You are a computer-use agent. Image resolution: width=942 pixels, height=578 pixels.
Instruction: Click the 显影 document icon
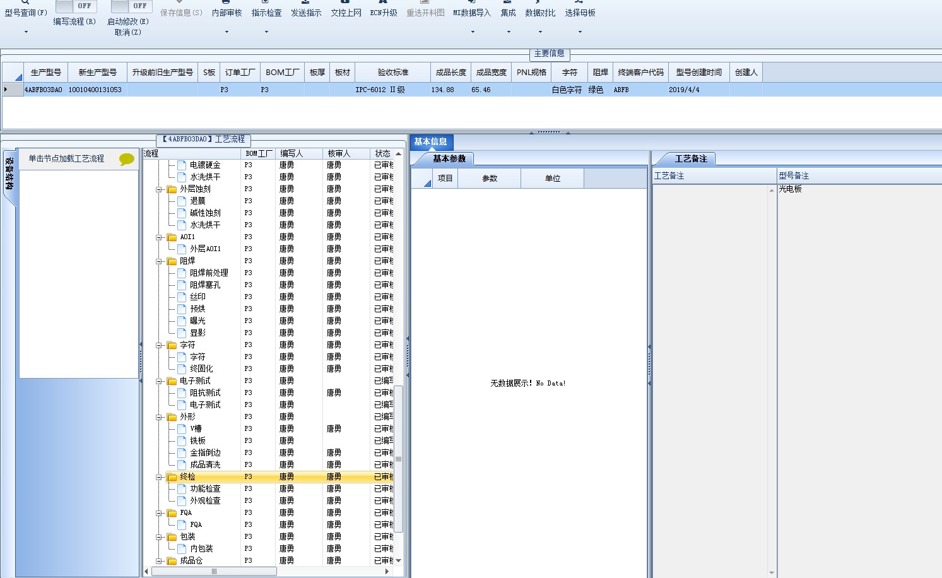(182, 333)
